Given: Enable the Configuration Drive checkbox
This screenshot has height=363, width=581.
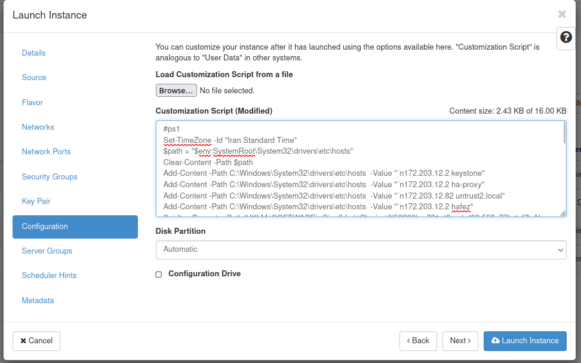Looking at the screenshot, I should (x=159, y=274).
